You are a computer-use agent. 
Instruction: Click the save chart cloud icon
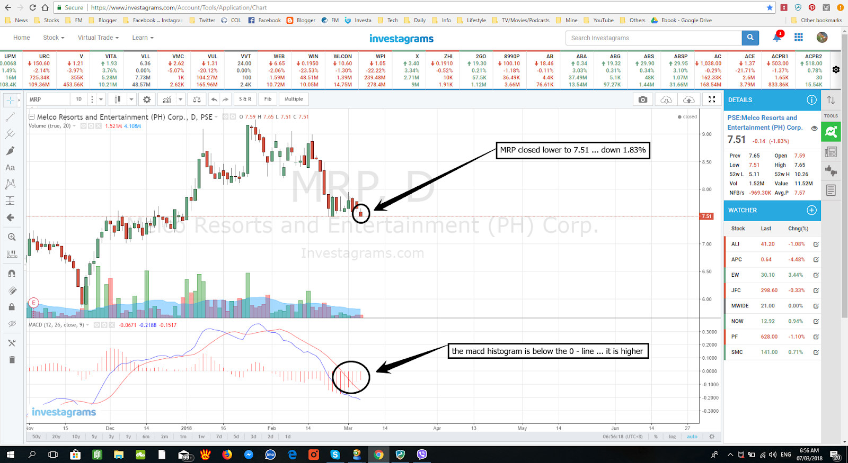(688, 99)
